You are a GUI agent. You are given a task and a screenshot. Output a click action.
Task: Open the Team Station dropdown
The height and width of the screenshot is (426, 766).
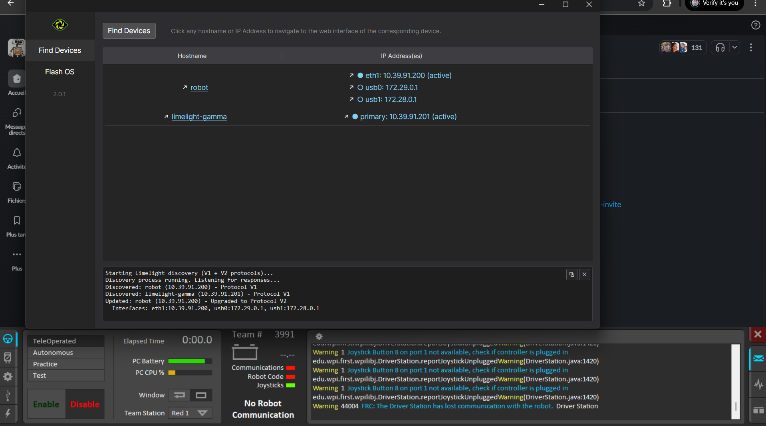click(190, 413)
